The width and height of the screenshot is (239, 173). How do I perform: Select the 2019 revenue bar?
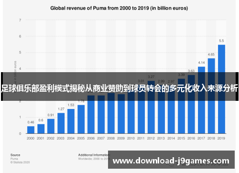pos(221,89)
